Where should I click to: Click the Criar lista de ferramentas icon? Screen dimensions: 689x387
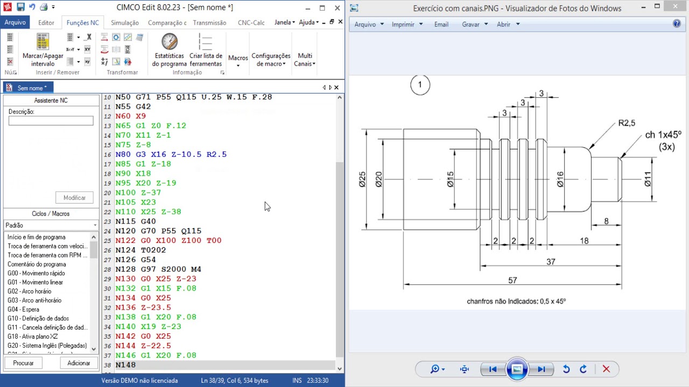206,42
